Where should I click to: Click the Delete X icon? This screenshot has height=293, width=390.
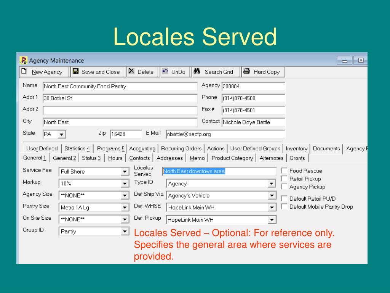pyautogui.click(x=131, y=71)
